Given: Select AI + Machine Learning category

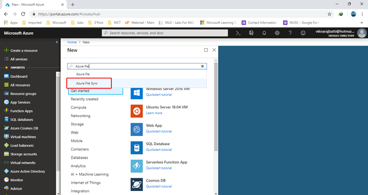Looking at the screenshot, I should click(x=89, y=175).
